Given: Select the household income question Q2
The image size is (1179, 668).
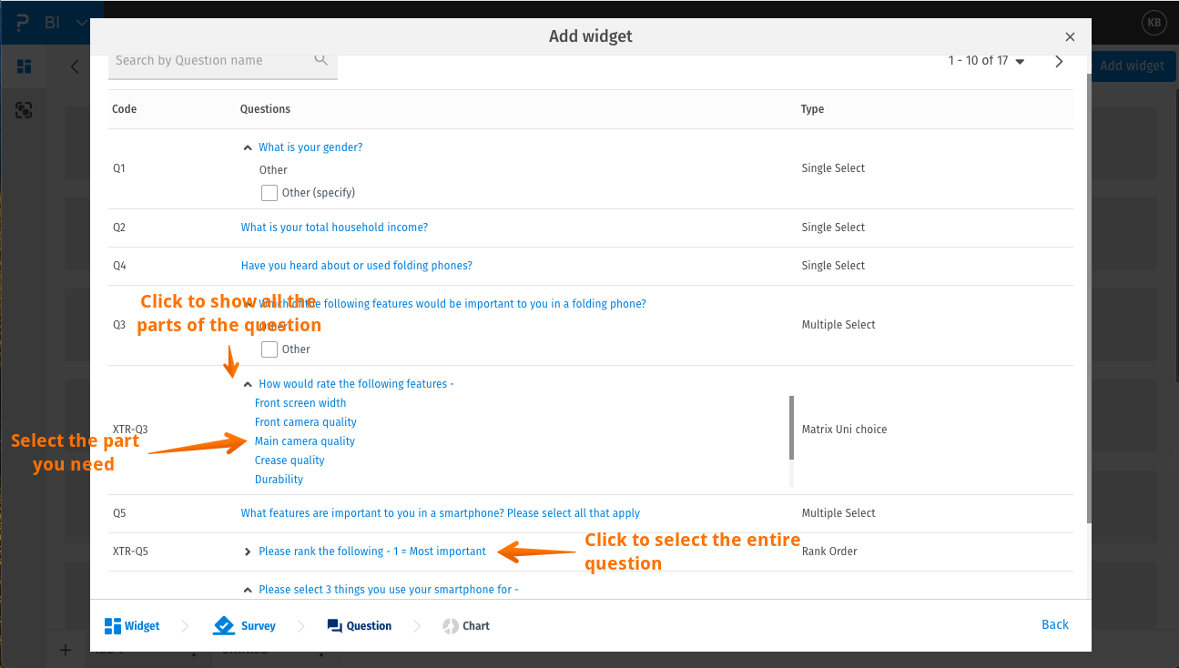Looking at the screenshot, I should click(334, 227).
